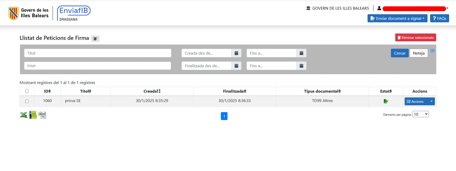456x171 pixels.
Task: Go to page 1 in pagination
Action: pyautogui.click(x=224, y=116)
